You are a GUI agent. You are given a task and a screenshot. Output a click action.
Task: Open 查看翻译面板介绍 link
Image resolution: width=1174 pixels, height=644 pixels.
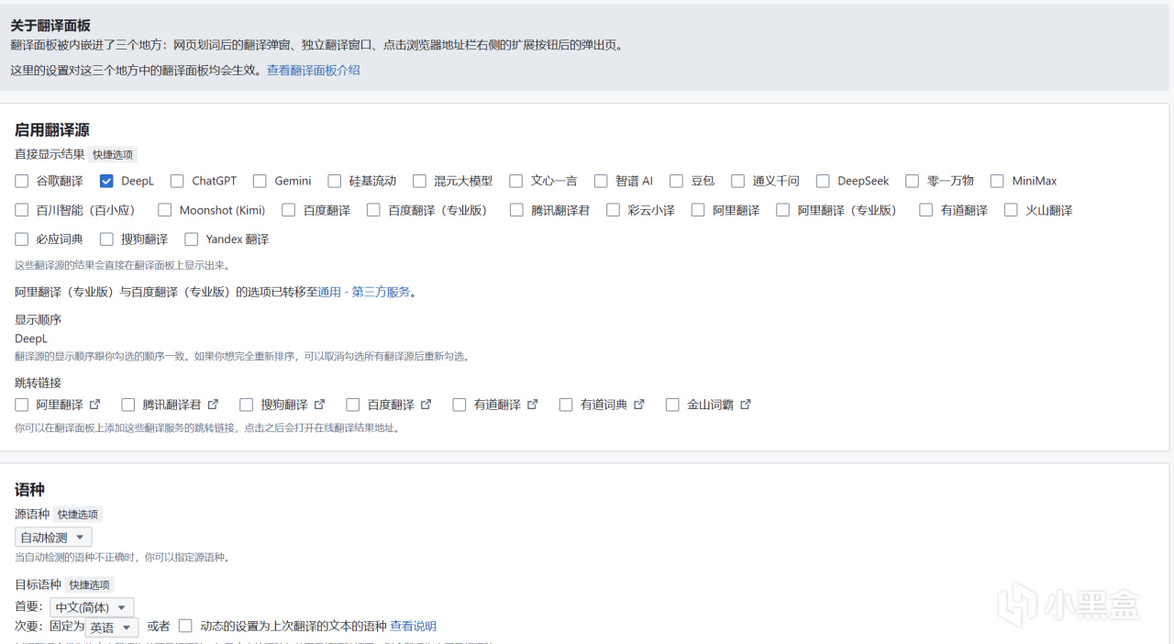(314, 70)
